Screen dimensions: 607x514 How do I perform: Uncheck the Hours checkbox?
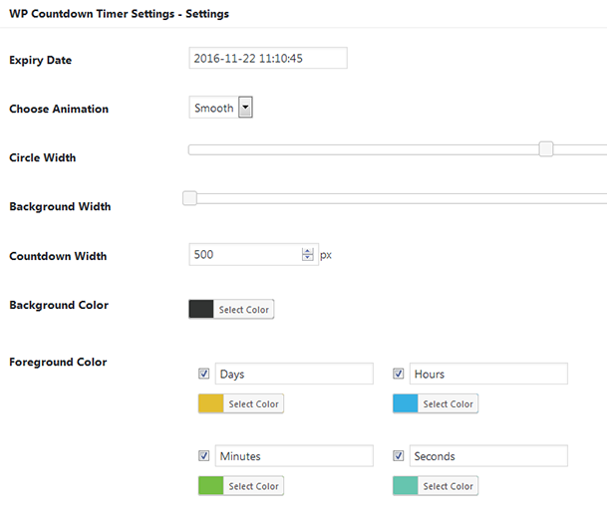point(399,374)
